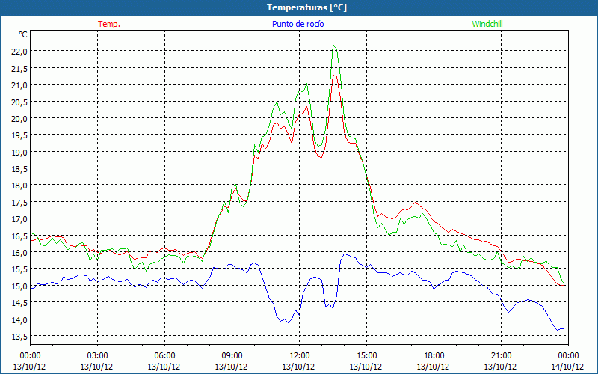598x374 pixels.
Task: Click the 12:00 time axis label
Action: 300,356
